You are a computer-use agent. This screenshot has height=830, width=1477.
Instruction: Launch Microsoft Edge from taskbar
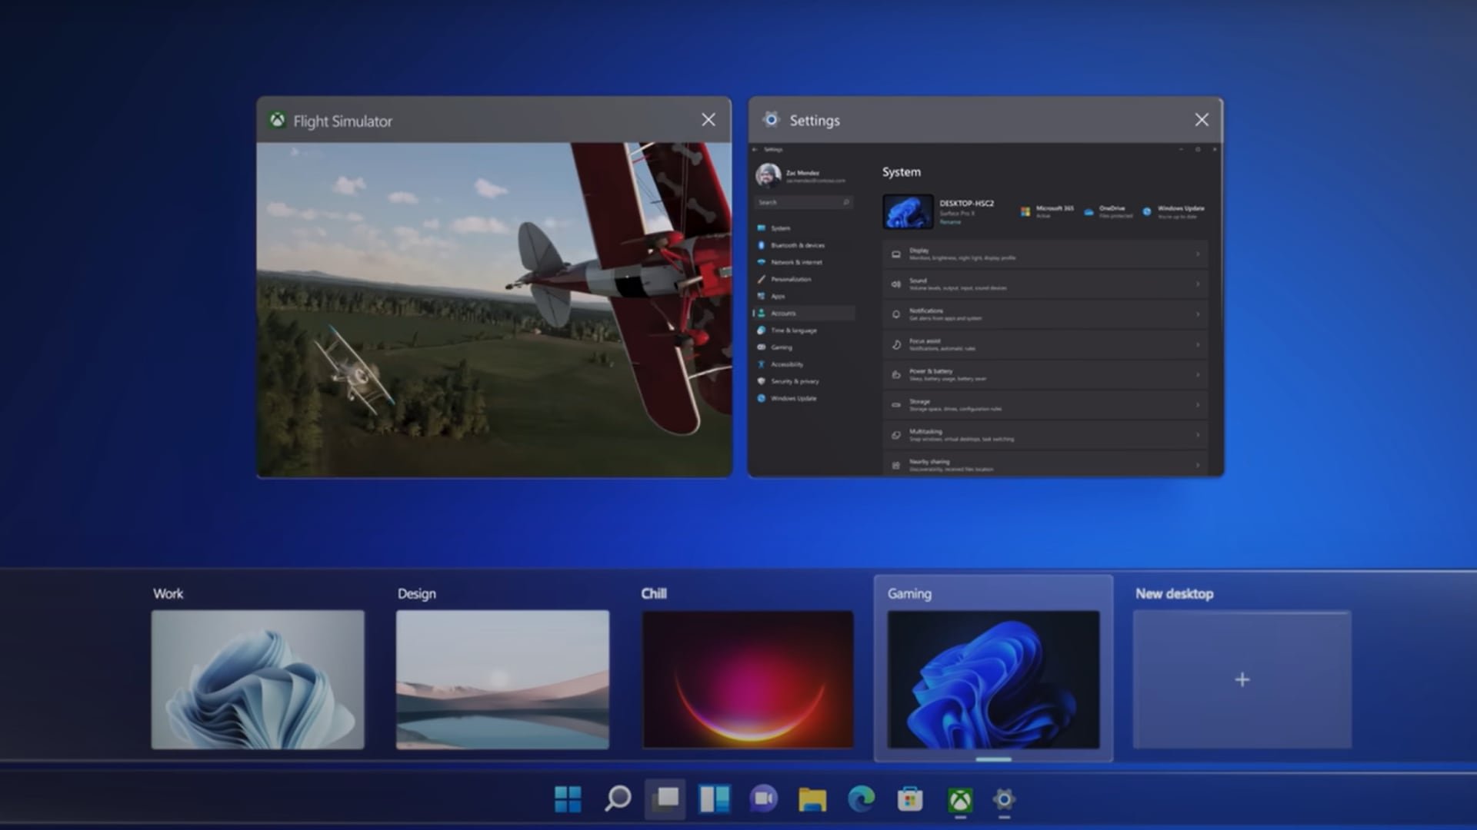click(861, 799)
